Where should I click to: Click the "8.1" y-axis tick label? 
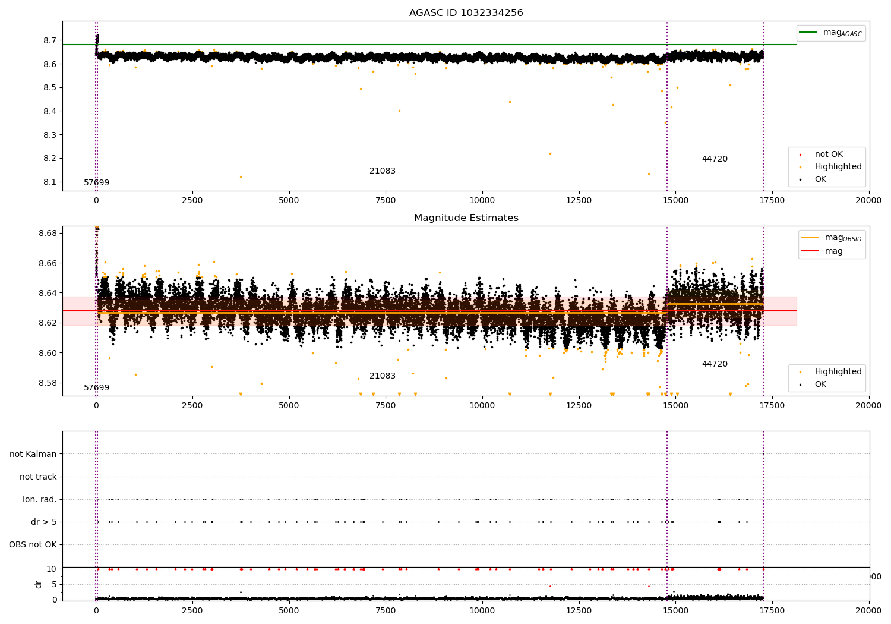click(x=50, y=182)
